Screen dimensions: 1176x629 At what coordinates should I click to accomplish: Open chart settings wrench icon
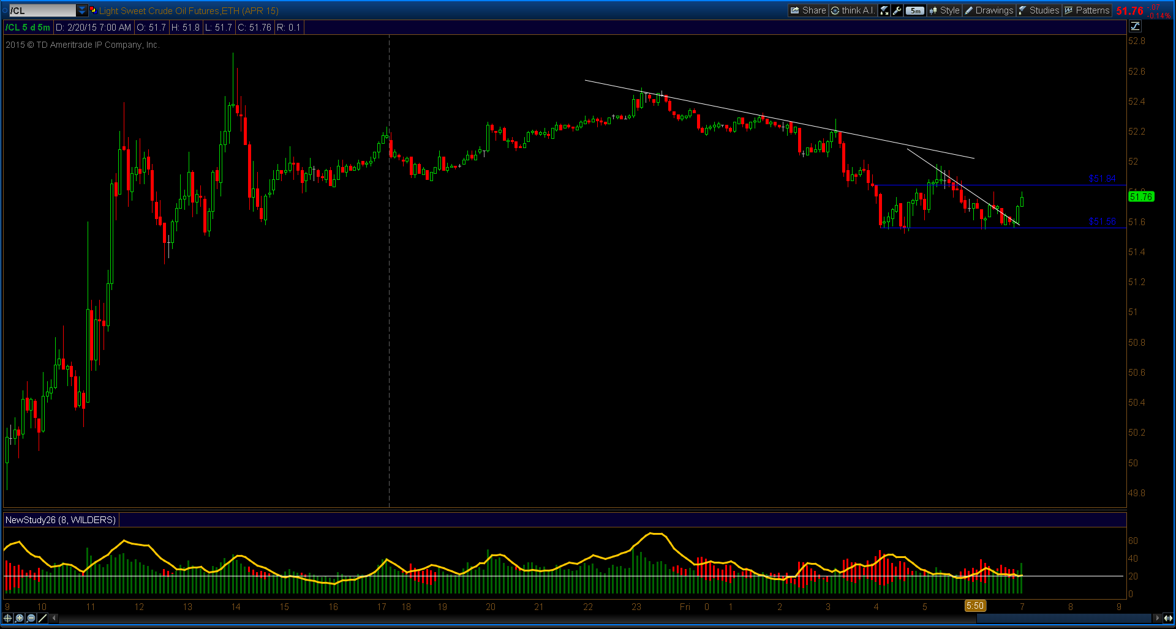click(897, 10)
